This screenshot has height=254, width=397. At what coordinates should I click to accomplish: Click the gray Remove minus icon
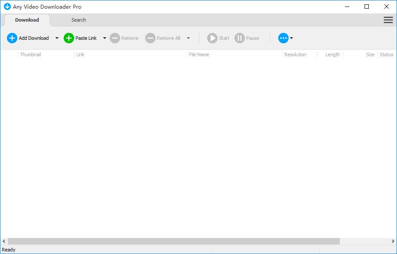(115, 38)
